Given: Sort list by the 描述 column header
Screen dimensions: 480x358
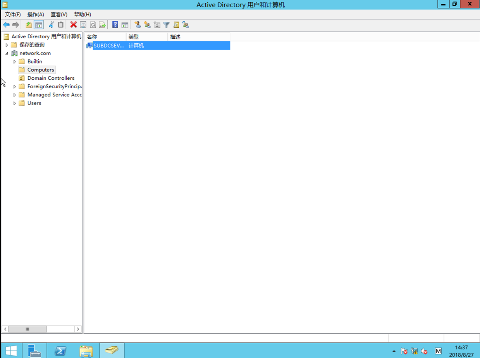Looking at the screenshot, I should [x=199, y=37].
